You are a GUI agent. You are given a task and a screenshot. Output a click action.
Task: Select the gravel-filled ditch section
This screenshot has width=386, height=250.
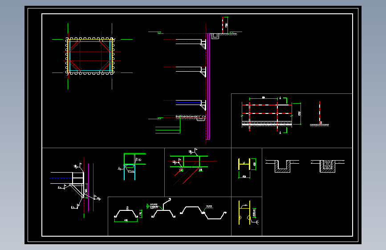pos(327,166)
